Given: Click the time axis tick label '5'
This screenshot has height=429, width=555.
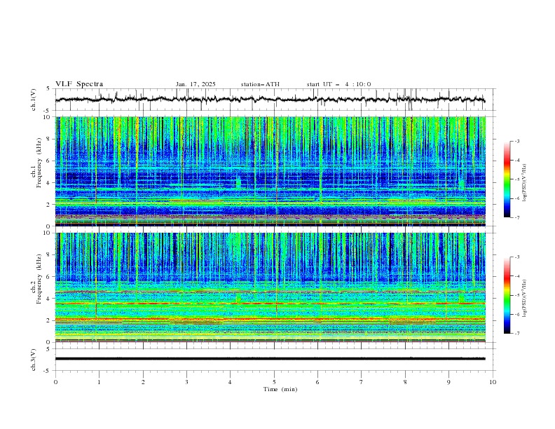Looking at the screenshot, I should pos(274,382).
